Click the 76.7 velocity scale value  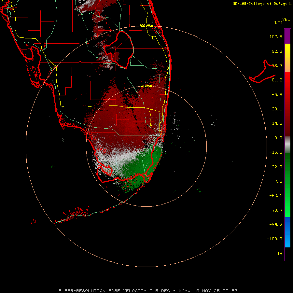(277, 65)
